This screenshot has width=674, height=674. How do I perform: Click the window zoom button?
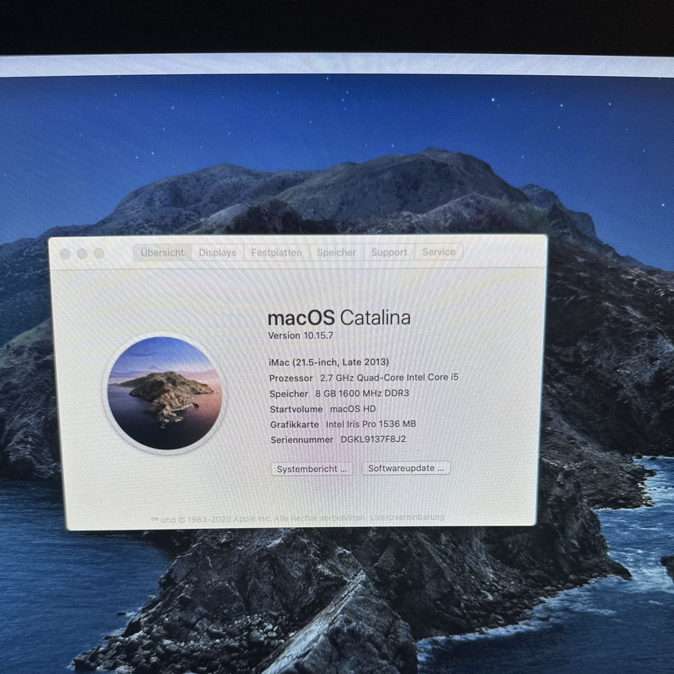(99, 253)
